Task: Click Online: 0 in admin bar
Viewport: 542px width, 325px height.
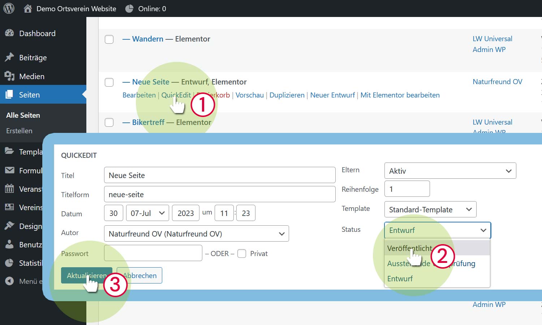Action: click(x=152, y=9)
